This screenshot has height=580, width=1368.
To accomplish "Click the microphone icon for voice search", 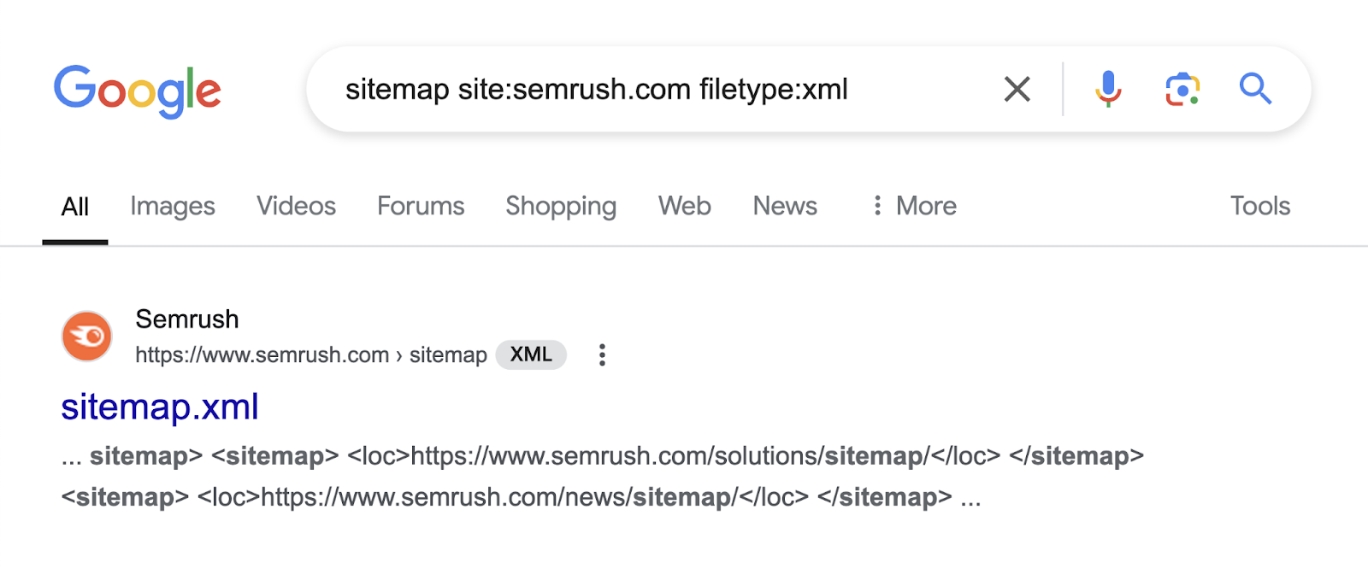I will [x=1106, y=89].
